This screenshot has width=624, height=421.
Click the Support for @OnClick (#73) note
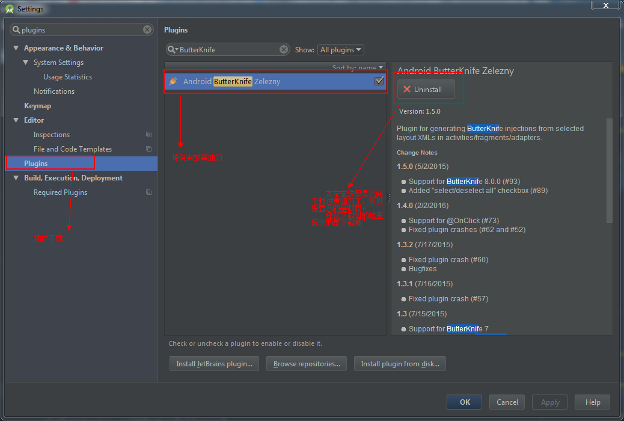coord(454,221)
